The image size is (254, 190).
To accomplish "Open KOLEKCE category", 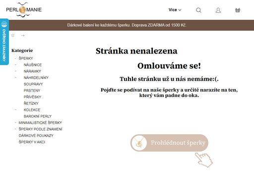I will 32,110.
